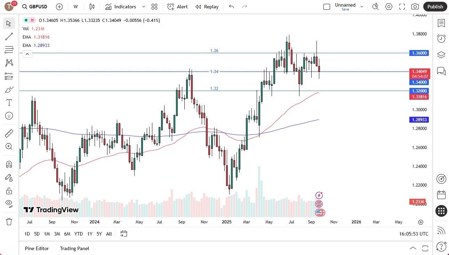Enable Magnet mode in the left toolbar
Viewport: 449px width, 255px height.
(x=9, y=164)
